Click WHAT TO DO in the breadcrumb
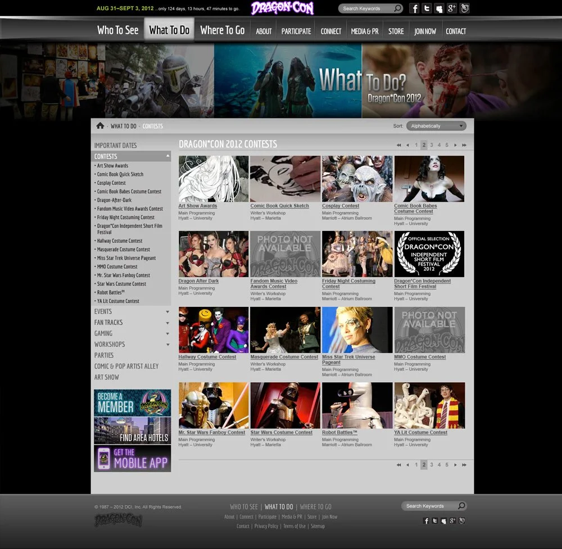The width and height of the screenshot is (562, 549). [x=123, y=126]
